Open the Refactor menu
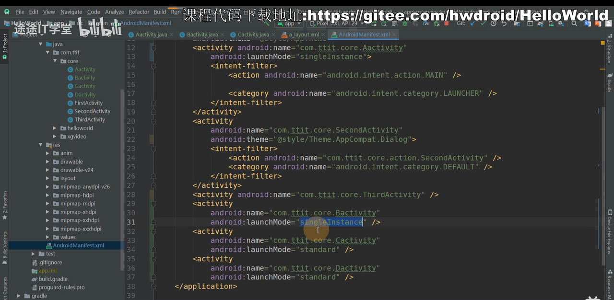The image size is (614, 300). coord(139,12)
